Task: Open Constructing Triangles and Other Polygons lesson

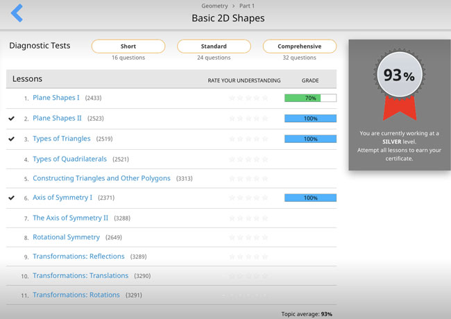Action: pos(101,178)
